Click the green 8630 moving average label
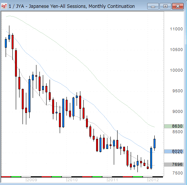This screenshot has height=185, width=187. 174,126
